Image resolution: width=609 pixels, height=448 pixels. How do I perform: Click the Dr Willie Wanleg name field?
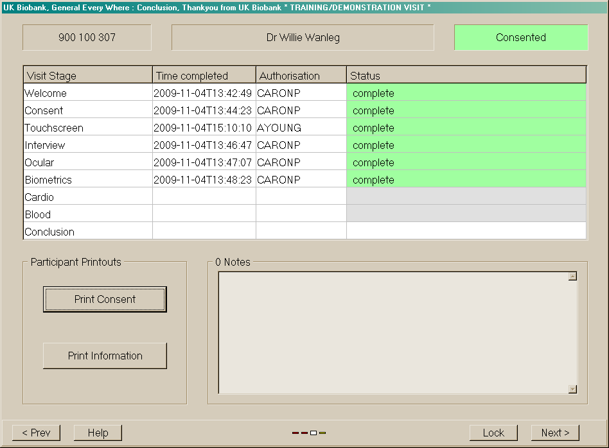click(x=303, y=37)
